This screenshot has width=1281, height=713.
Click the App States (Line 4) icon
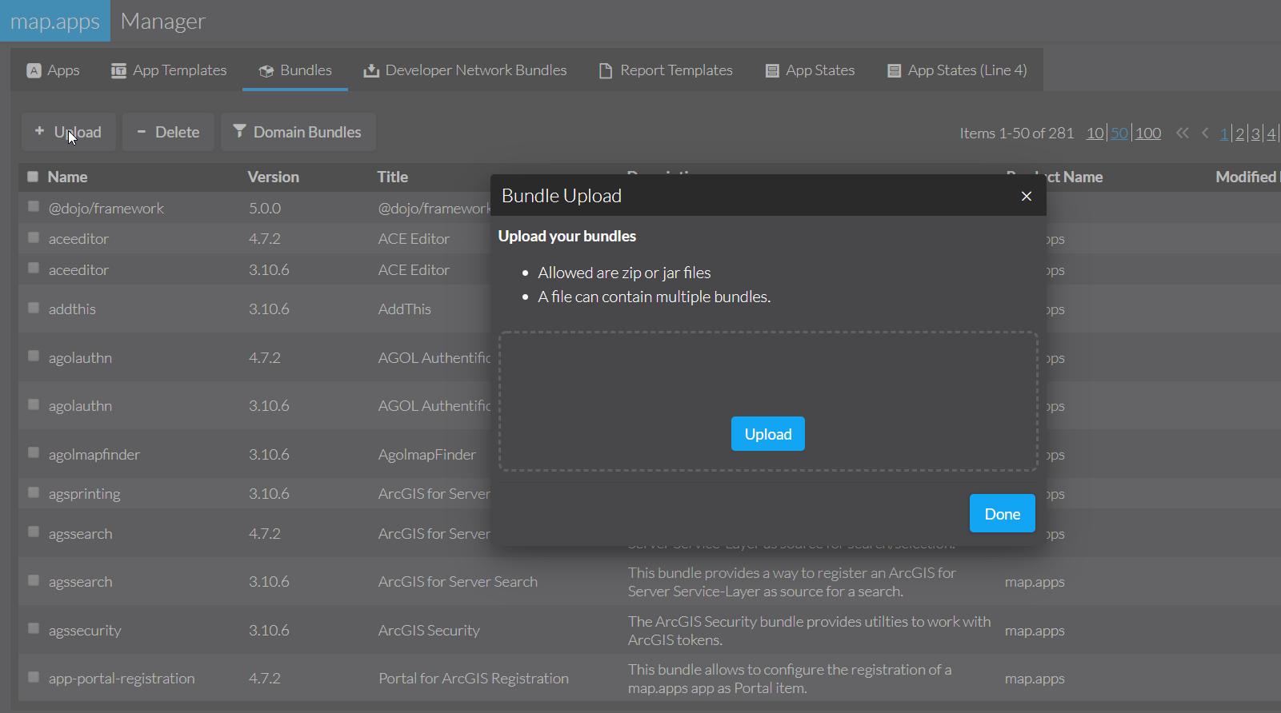click(x=894, y=71)
